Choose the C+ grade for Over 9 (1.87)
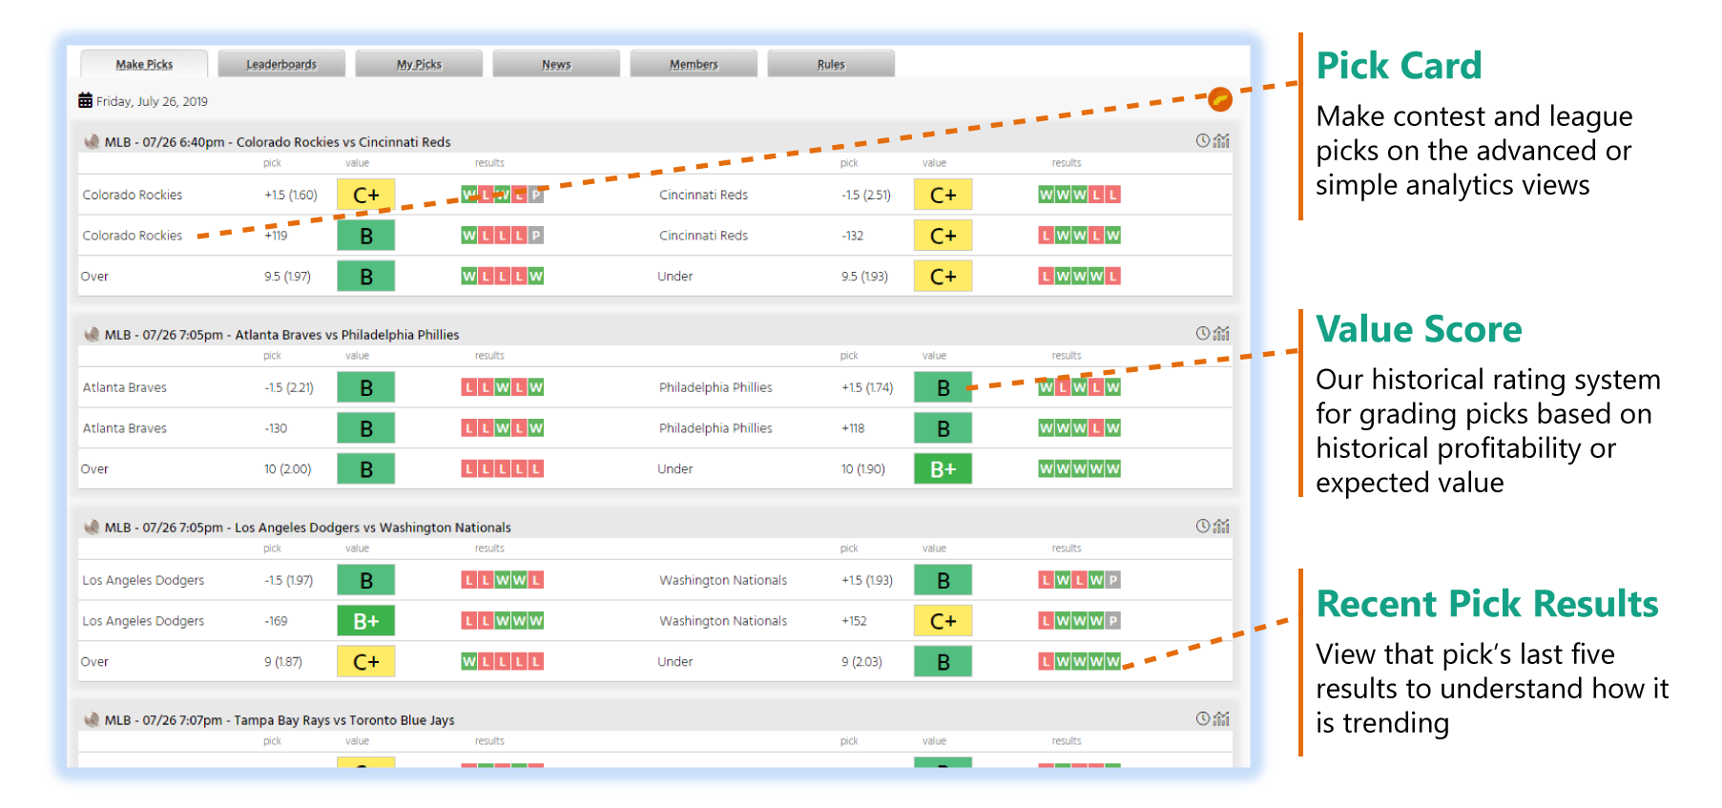The width and height of the screenshot is (1722, 808). click(x=366, y=662)
